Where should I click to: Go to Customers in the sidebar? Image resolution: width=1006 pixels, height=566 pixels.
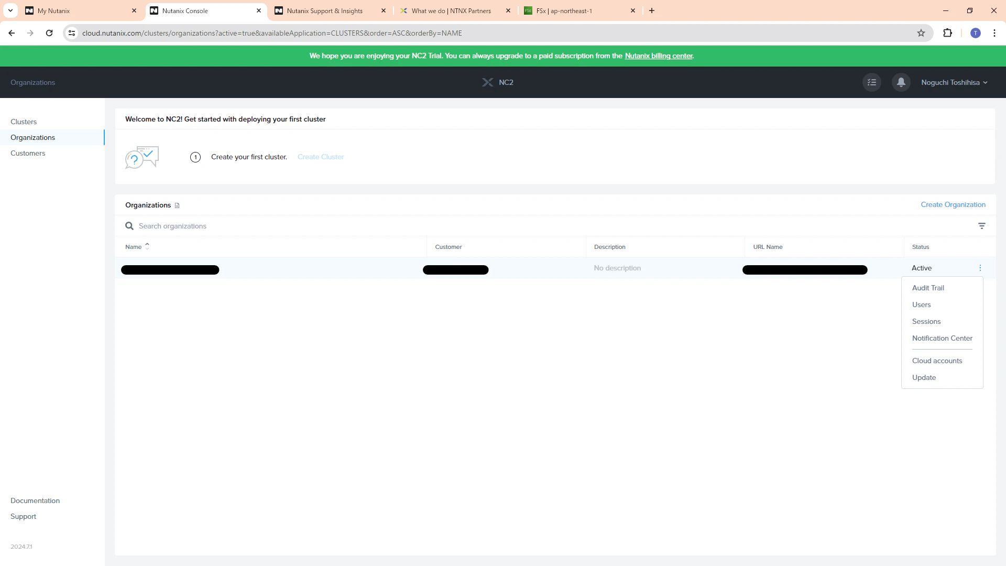[x=28, y=153]
